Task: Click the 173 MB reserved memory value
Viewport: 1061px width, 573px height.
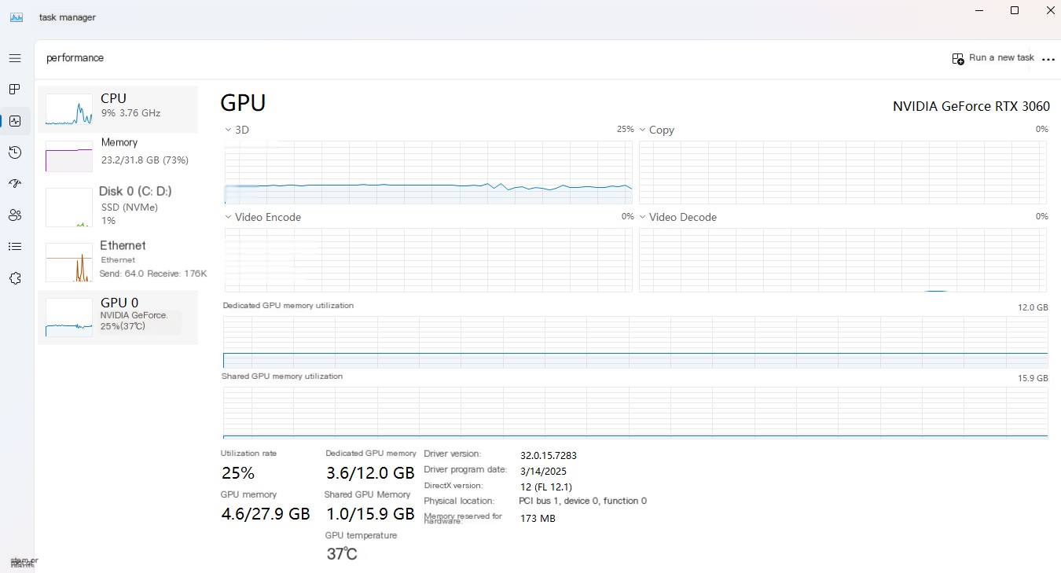Action: [538, 519]
